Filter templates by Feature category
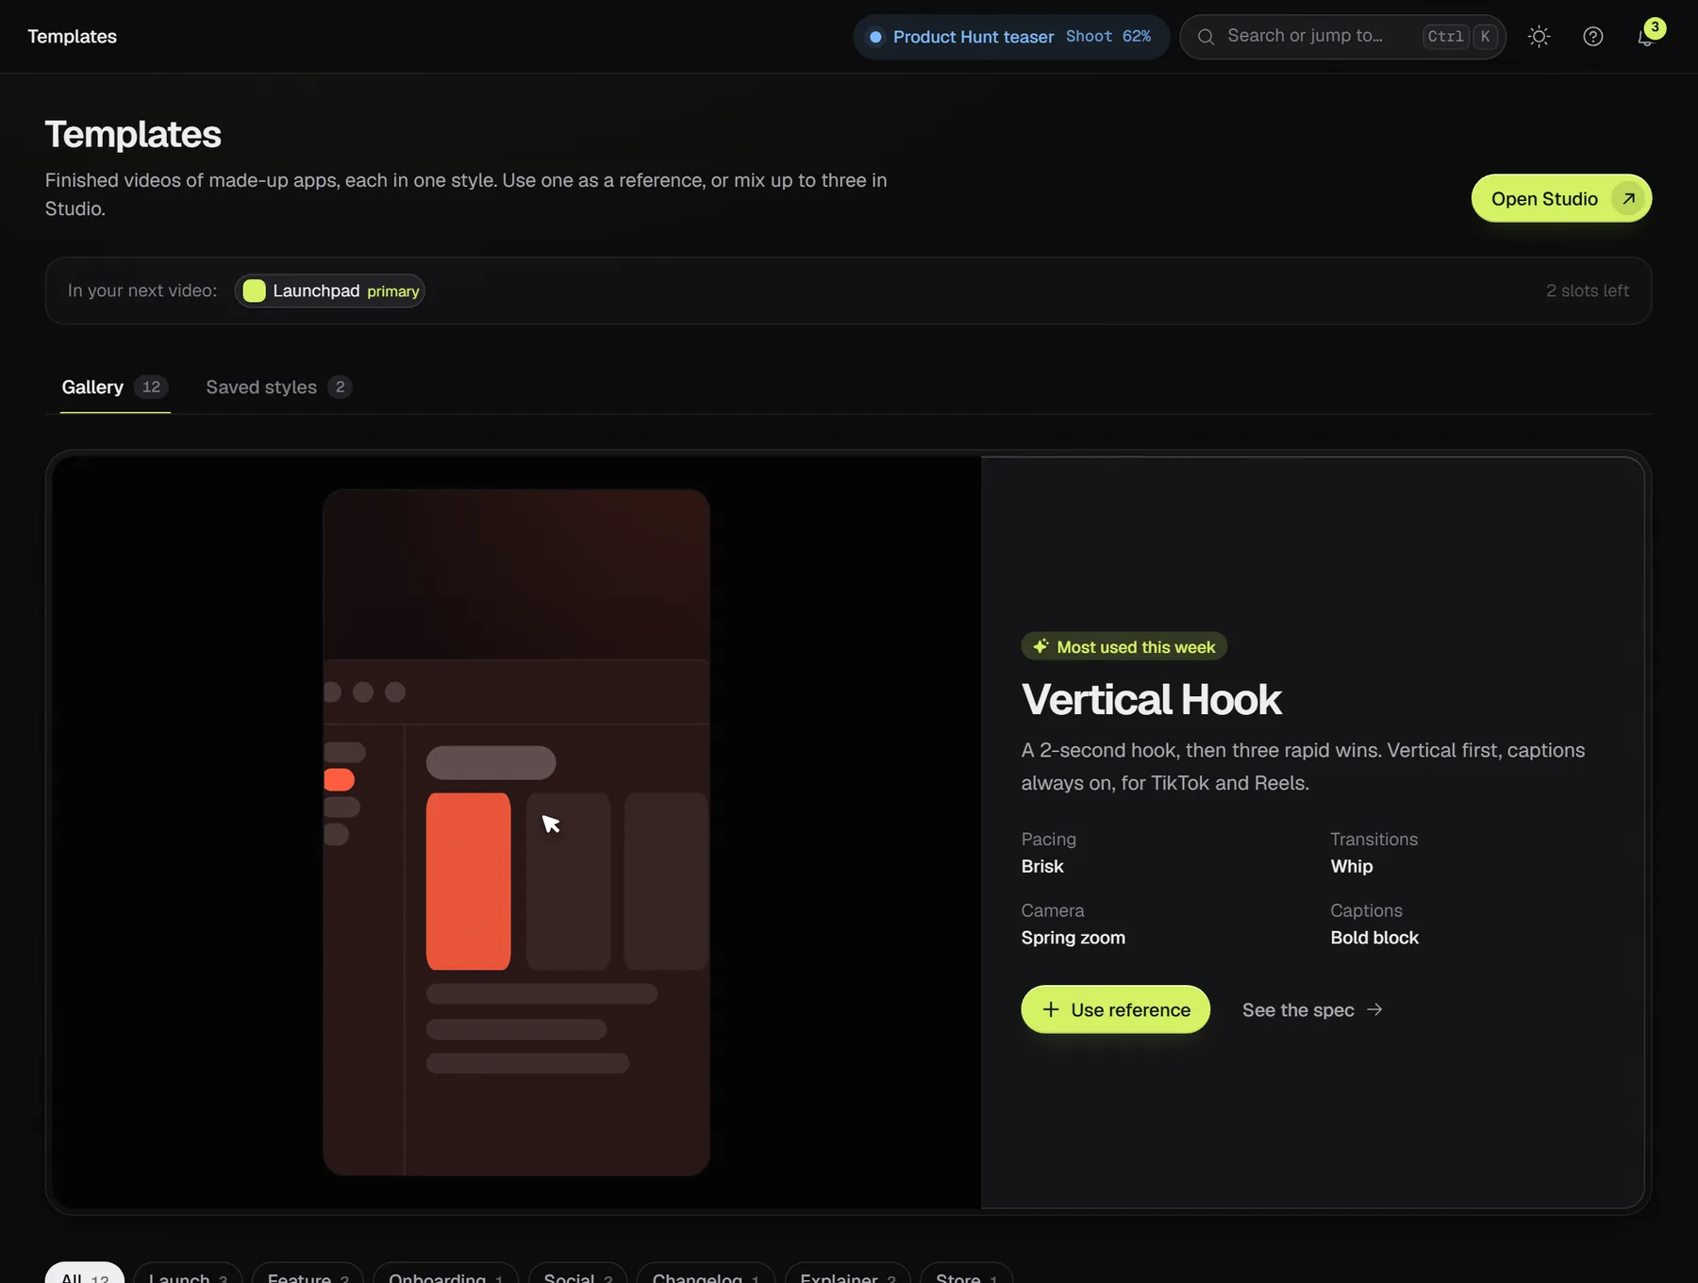Image resolution: width=1698 pixels, height=1283 pixels. click(308, 1274)
